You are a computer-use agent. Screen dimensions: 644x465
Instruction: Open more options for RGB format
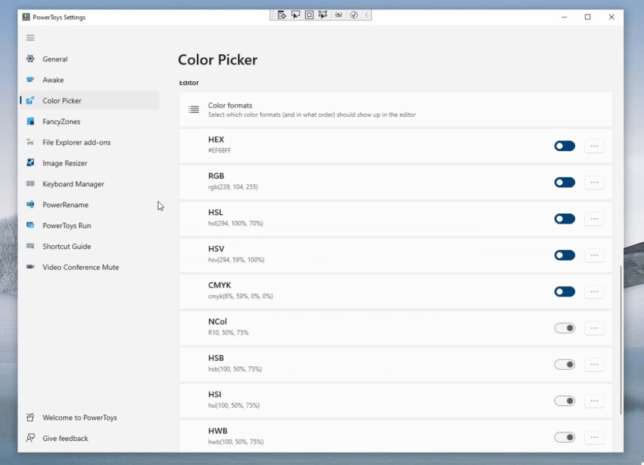[594, 183]
